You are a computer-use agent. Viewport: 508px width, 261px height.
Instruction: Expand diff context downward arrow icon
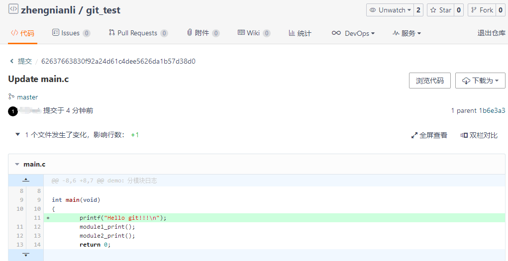pos(26,255)
